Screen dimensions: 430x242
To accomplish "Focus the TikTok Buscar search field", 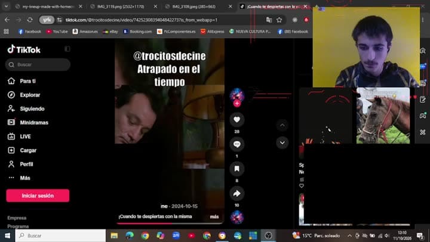I will [38, 64].
